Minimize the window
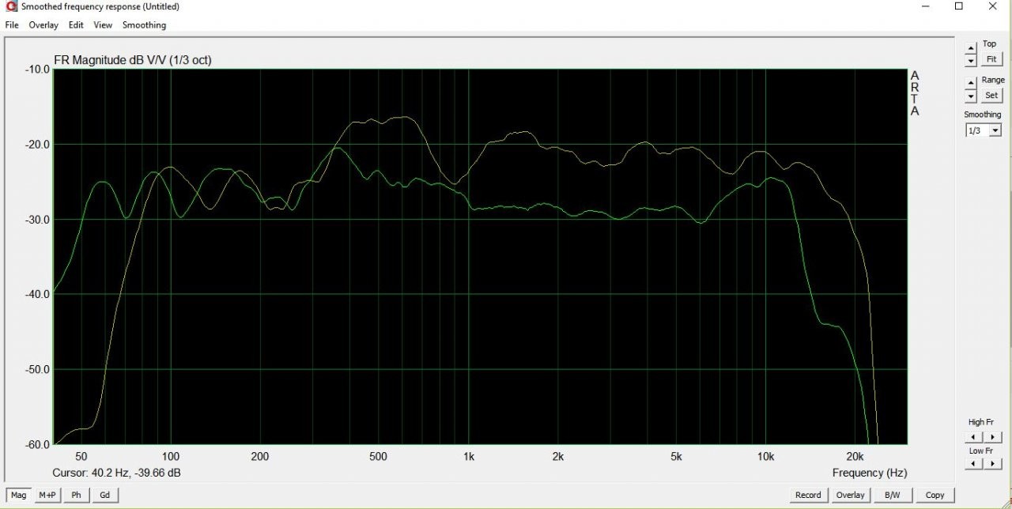 tap(925, 6)
